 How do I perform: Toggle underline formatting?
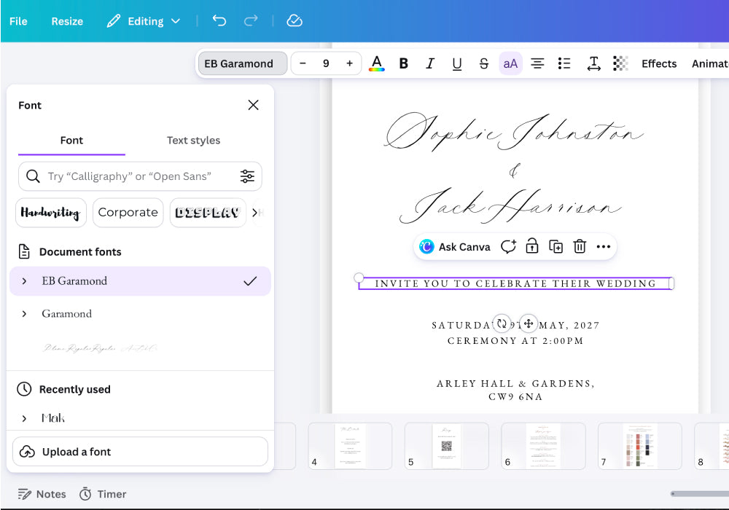tap(457, 63)
